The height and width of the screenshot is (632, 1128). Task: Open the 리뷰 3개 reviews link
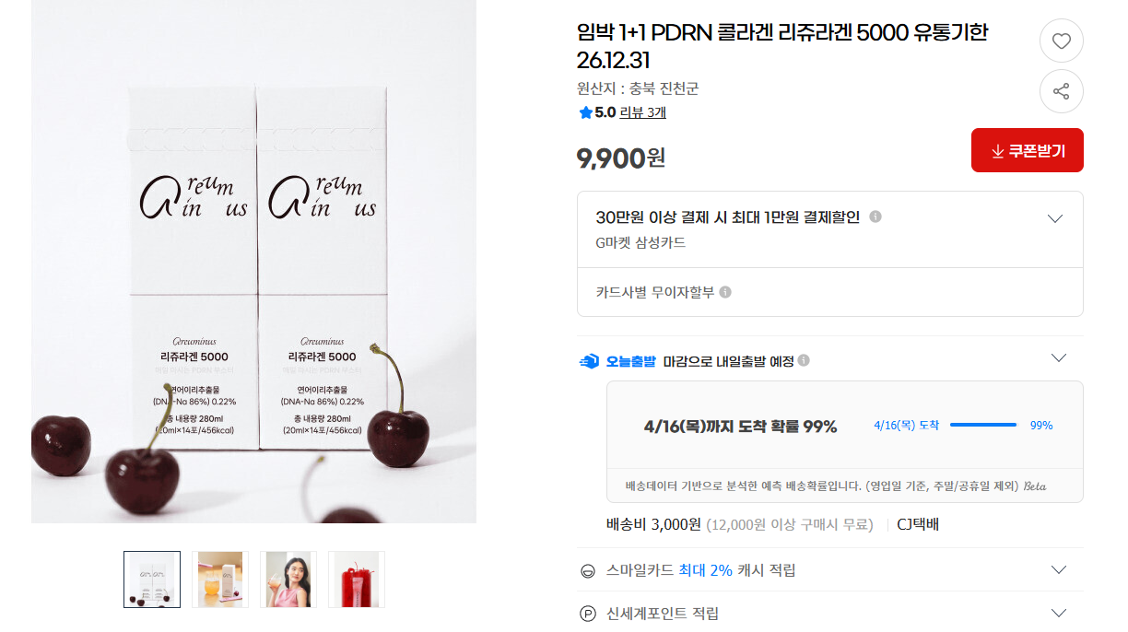pyautogui.click(x=642, y=112)
